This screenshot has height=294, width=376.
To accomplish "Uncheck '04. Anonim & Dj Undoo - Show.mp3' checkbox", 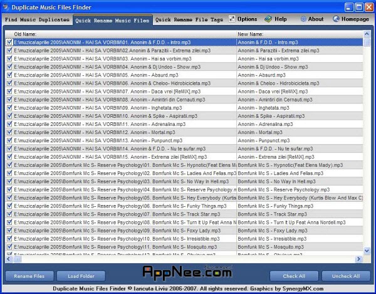I will click(x=9, y=67).
